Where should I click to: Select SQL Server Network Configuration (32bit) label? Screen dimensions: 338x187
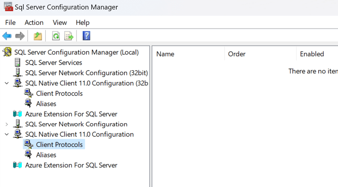[x=86, y=73]
